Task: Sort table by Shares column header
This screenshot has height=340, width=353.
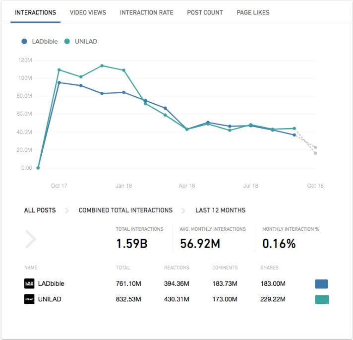Action: point(270,268)
